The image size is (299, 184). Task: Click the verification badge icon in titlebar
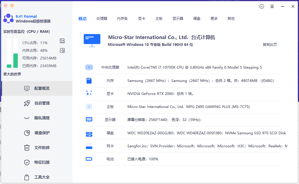(x=262, y=6)
